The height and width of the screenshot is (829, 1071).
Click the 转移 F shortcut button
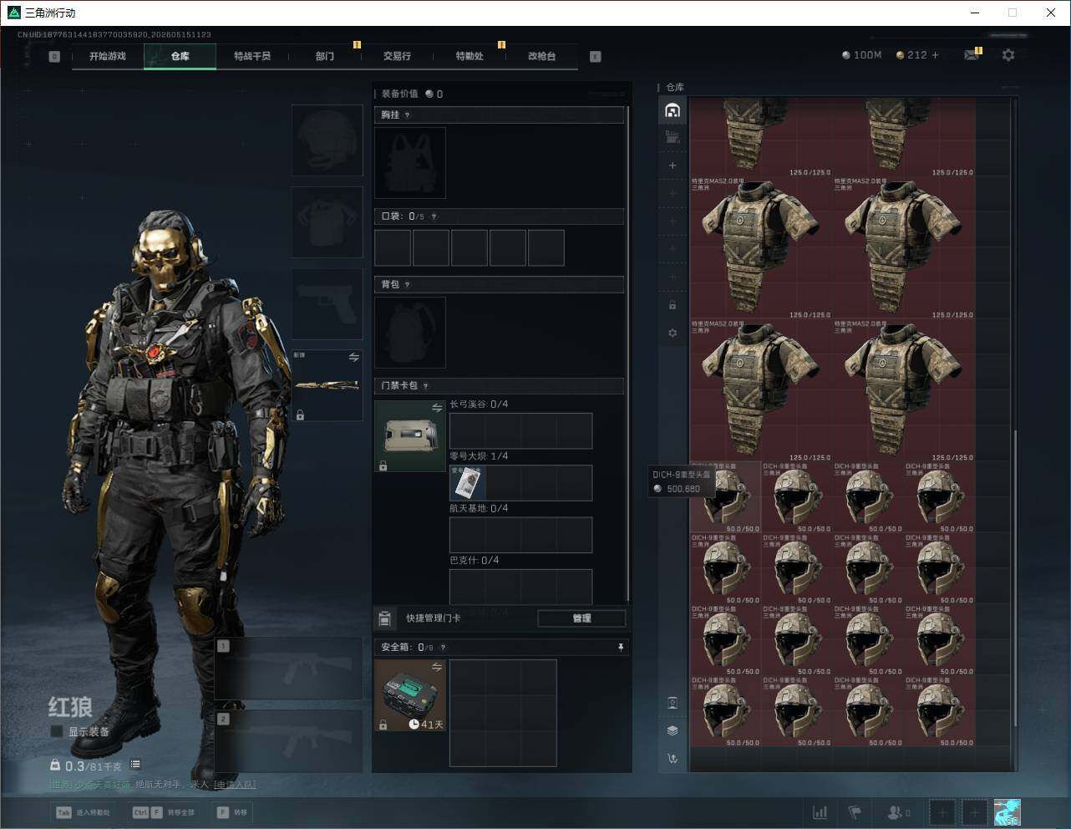pos(232,812)
